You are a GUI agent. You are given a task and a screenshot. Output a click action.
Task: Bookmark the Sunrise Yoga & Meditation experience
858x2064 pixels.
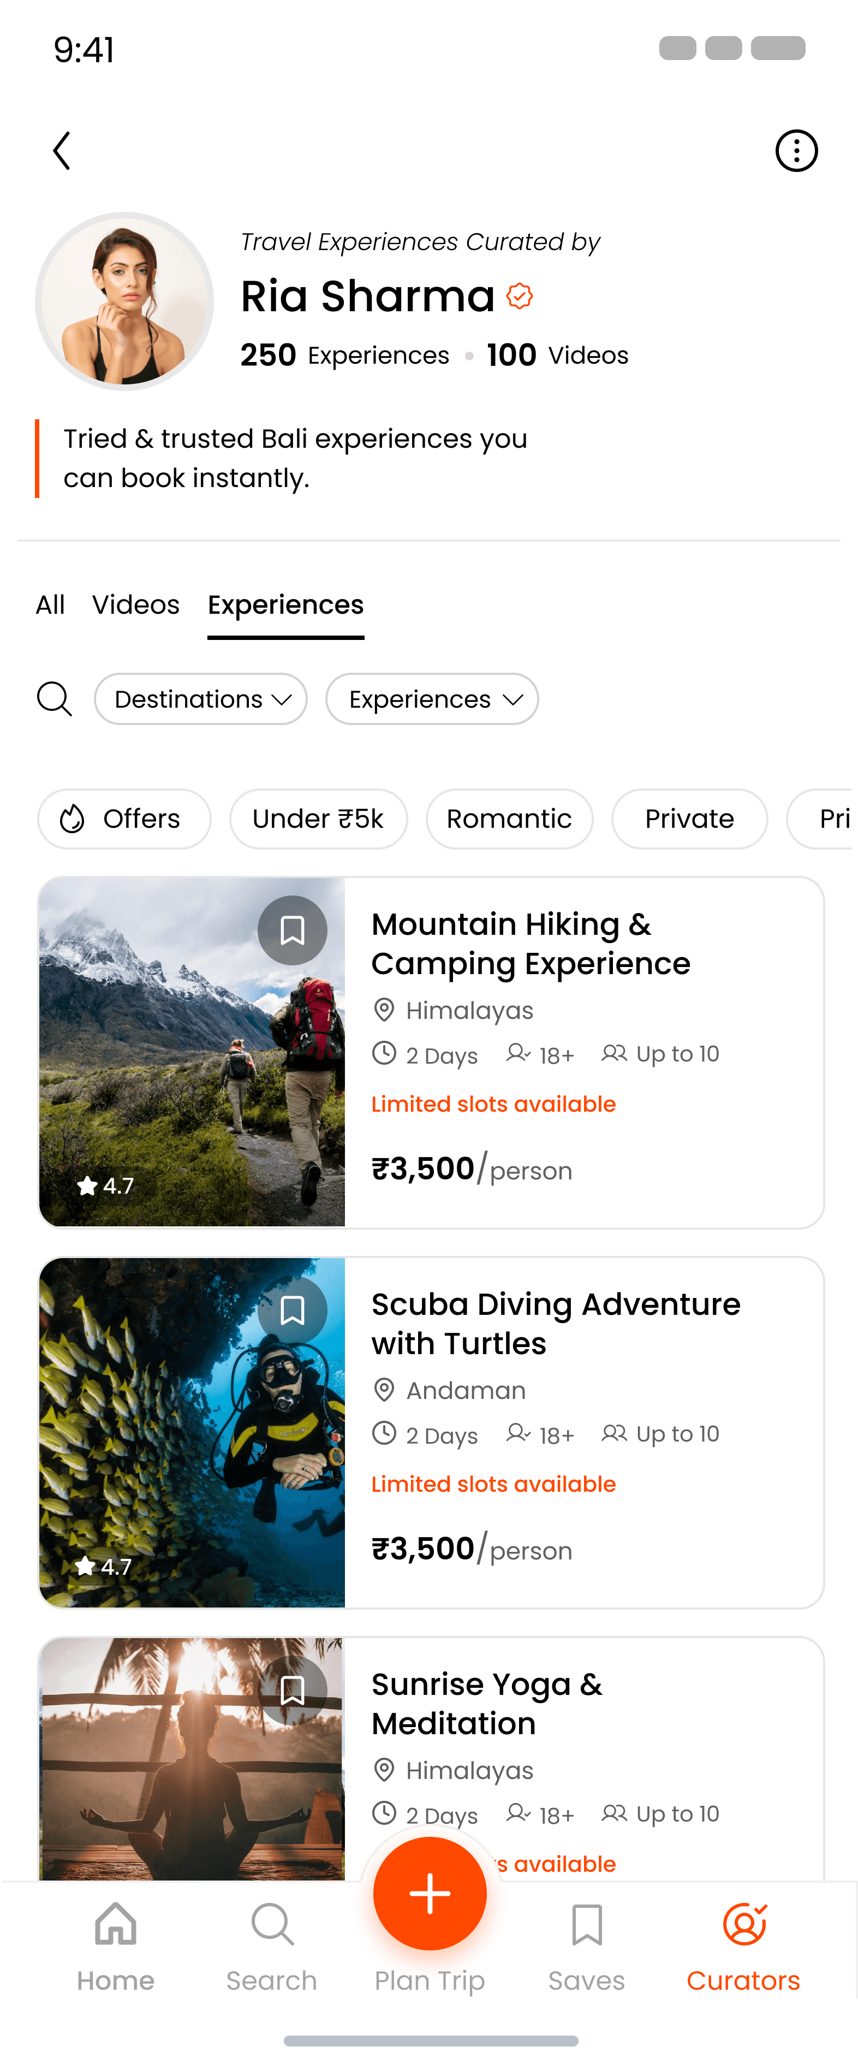click(293, 1691)
